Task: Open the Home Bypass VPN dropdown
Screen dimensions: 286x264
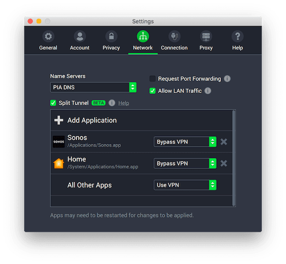Action: tap(185, 163)
